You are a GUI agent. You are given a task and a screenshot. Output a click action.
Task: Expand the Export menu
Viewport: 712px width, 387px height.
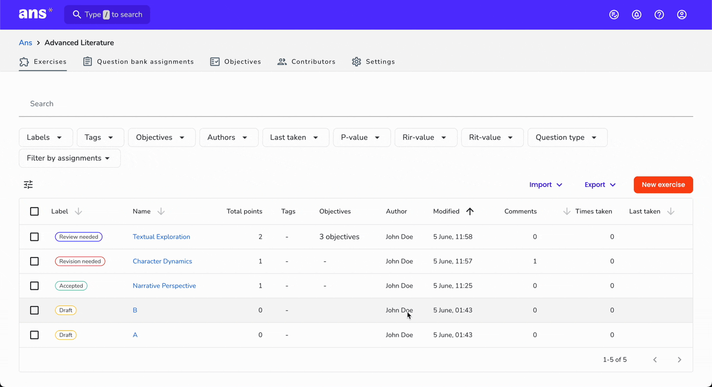click(x=600, y=184)
